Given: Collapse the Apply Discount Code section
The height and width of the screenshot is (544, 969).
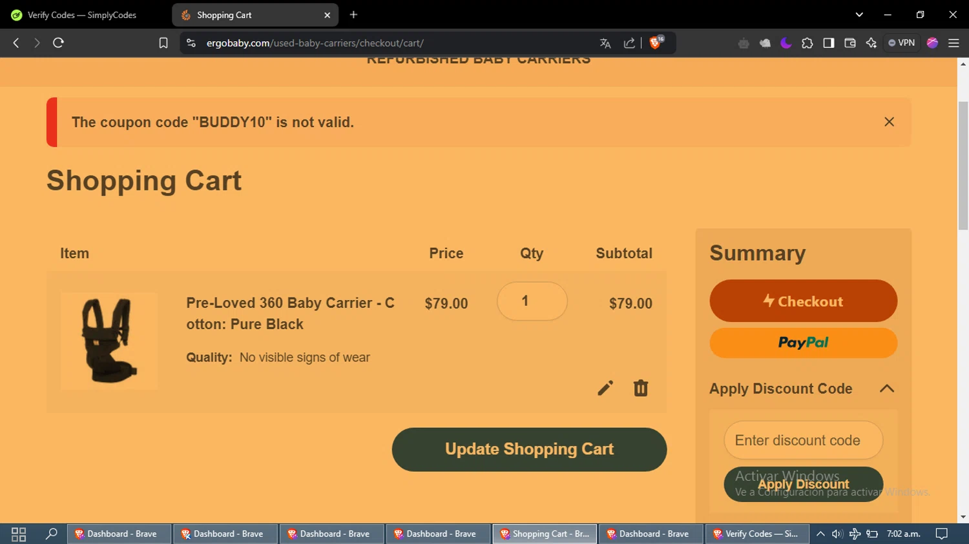Looking at the screenshot, I should pos(887,388).
